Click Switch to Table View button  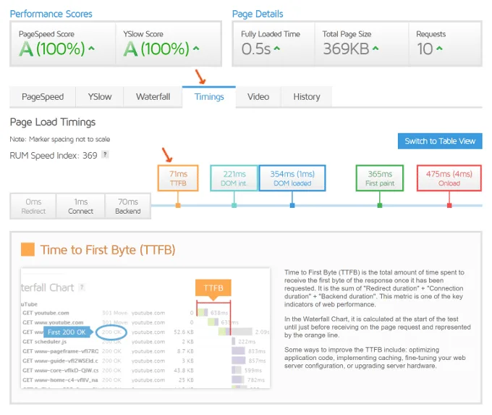[440, 141]
